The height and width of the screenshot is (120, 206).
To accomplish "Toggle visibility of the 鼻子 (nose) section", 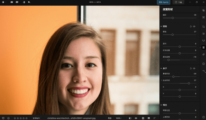I will pyautogui.click(x=194, y=68).
